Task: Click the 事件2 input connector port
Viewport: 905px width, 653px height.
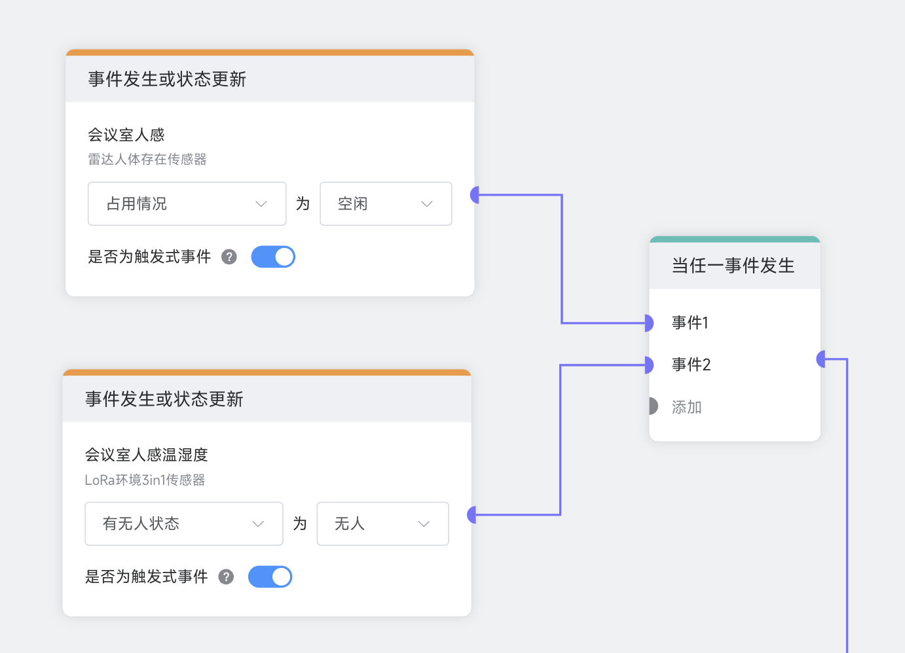Action: [x=648, y=364]
